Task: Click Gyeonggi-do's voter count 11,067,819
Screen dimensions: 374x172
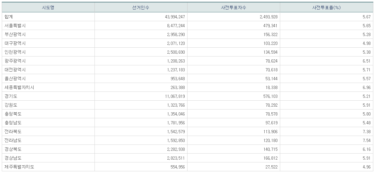Action: tap(172, 96)
